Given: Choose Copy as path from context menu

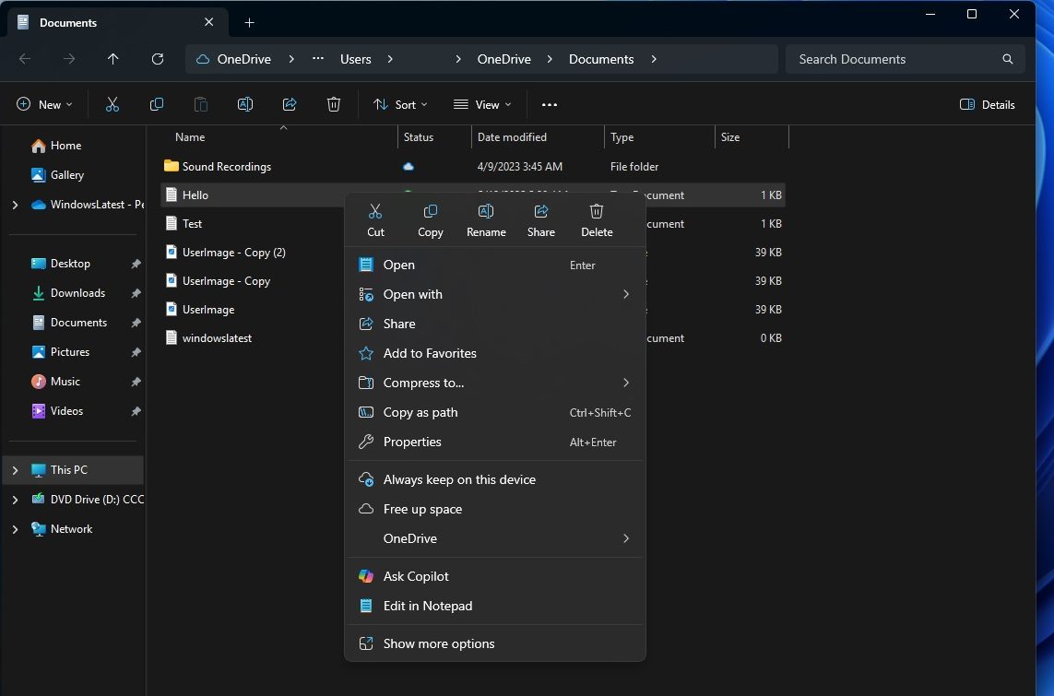Looking at the screenshot, I should click(x=420, y=412).
